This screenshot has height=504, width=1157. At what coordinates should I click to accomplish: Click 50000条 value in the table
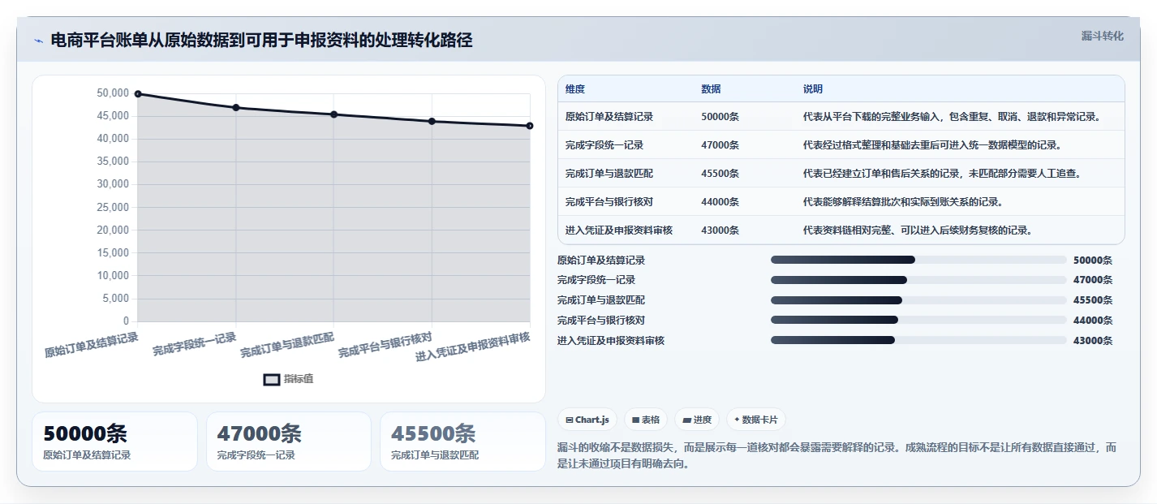coord(720,117)
